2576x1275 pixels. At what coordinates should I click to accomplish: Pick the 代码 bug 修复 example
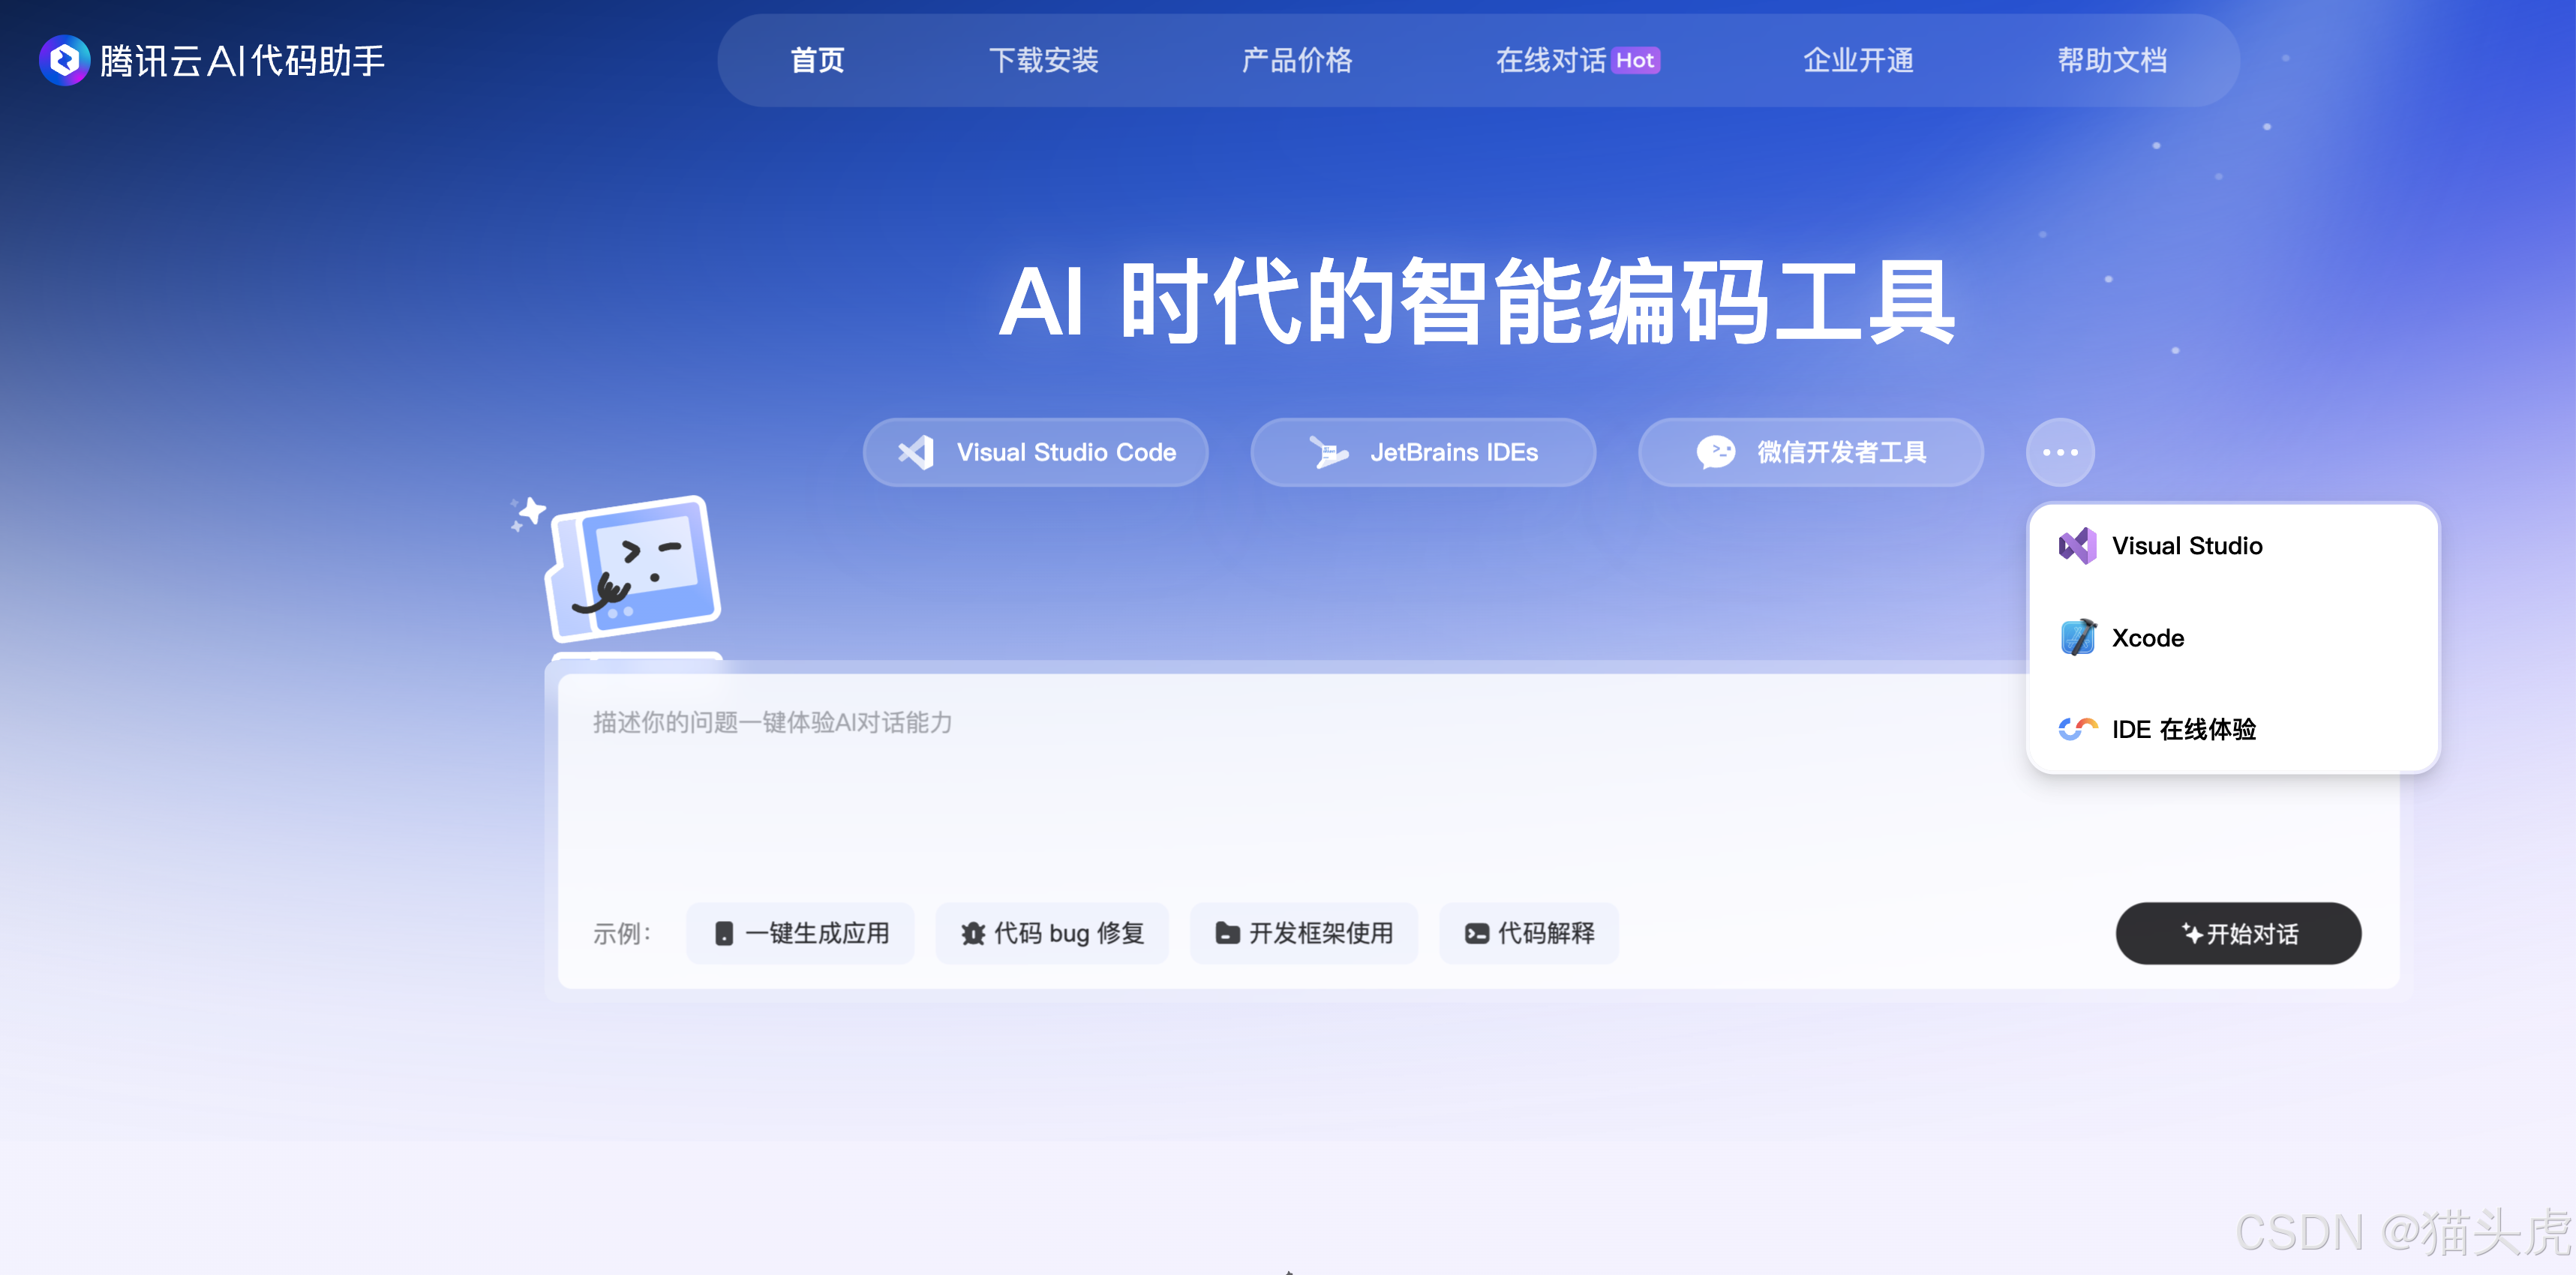click(1052, 933)
